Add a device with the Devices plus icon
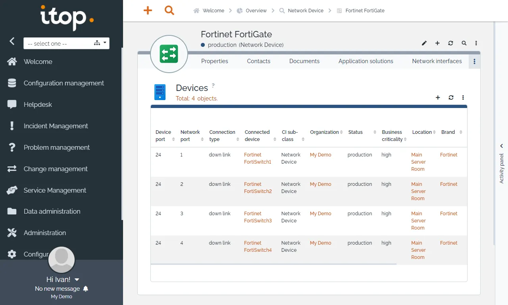Viewport: 508px width, 305px height. pos(438,97)
